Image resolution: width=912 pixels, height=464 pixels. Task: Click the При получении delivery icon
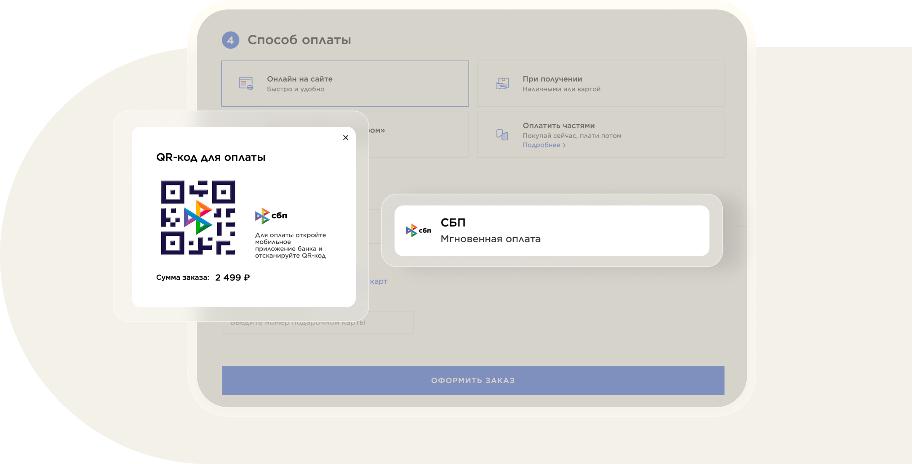(x=502, y=83)
